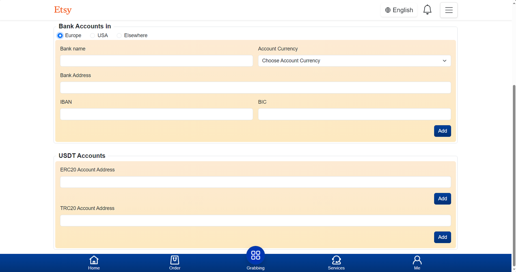The height and width of the screenshot is (272, 516).
Task: Add the TRC20 account address
Action: [442, 237]
